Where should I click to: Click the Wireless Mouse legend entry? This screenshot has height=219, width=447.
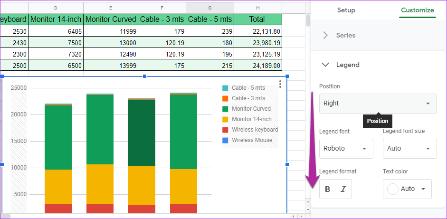(x=252, y=140)
